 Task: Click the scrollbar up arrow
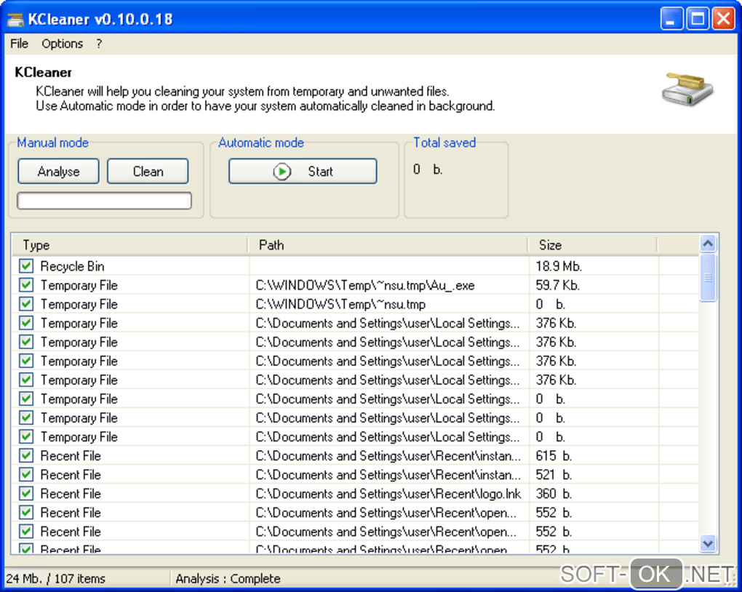coord(708,244)
